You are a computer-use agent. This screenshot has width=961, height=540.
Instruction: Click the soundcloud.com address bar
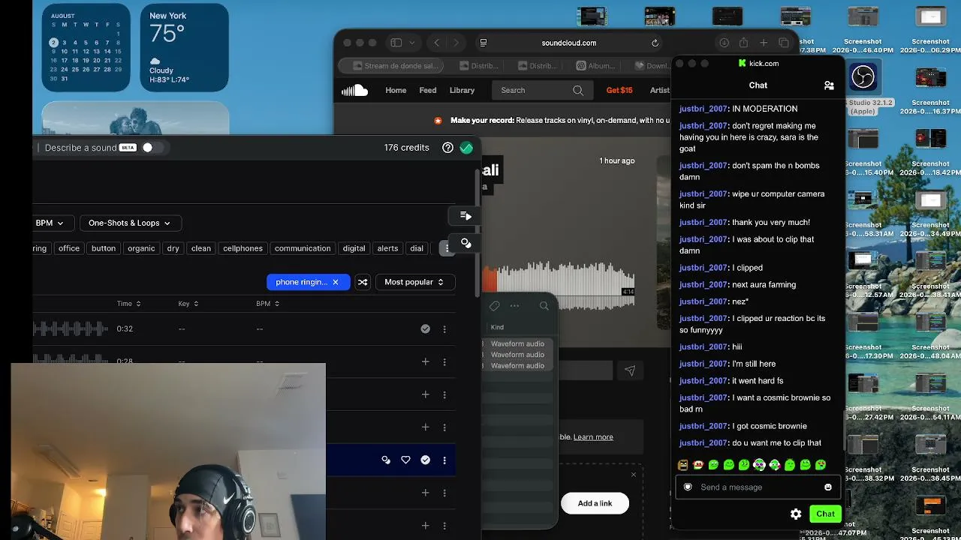pyautogui.click(x=568, y=43)
